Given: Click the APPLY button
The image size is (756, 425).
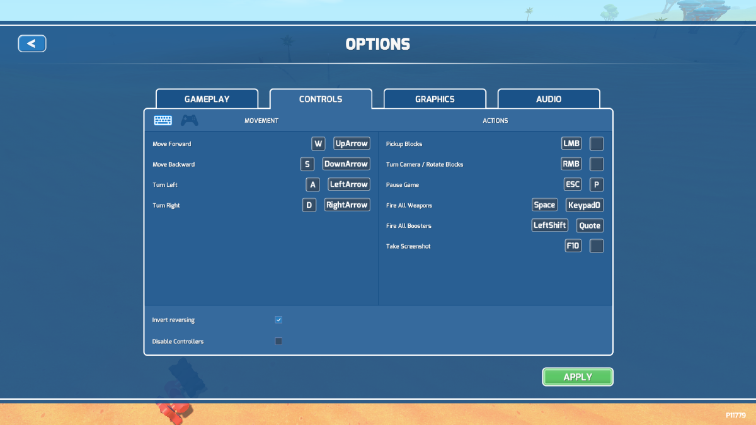Looking at the screenshot, I should pyautogui.click(x=577, y=377).
